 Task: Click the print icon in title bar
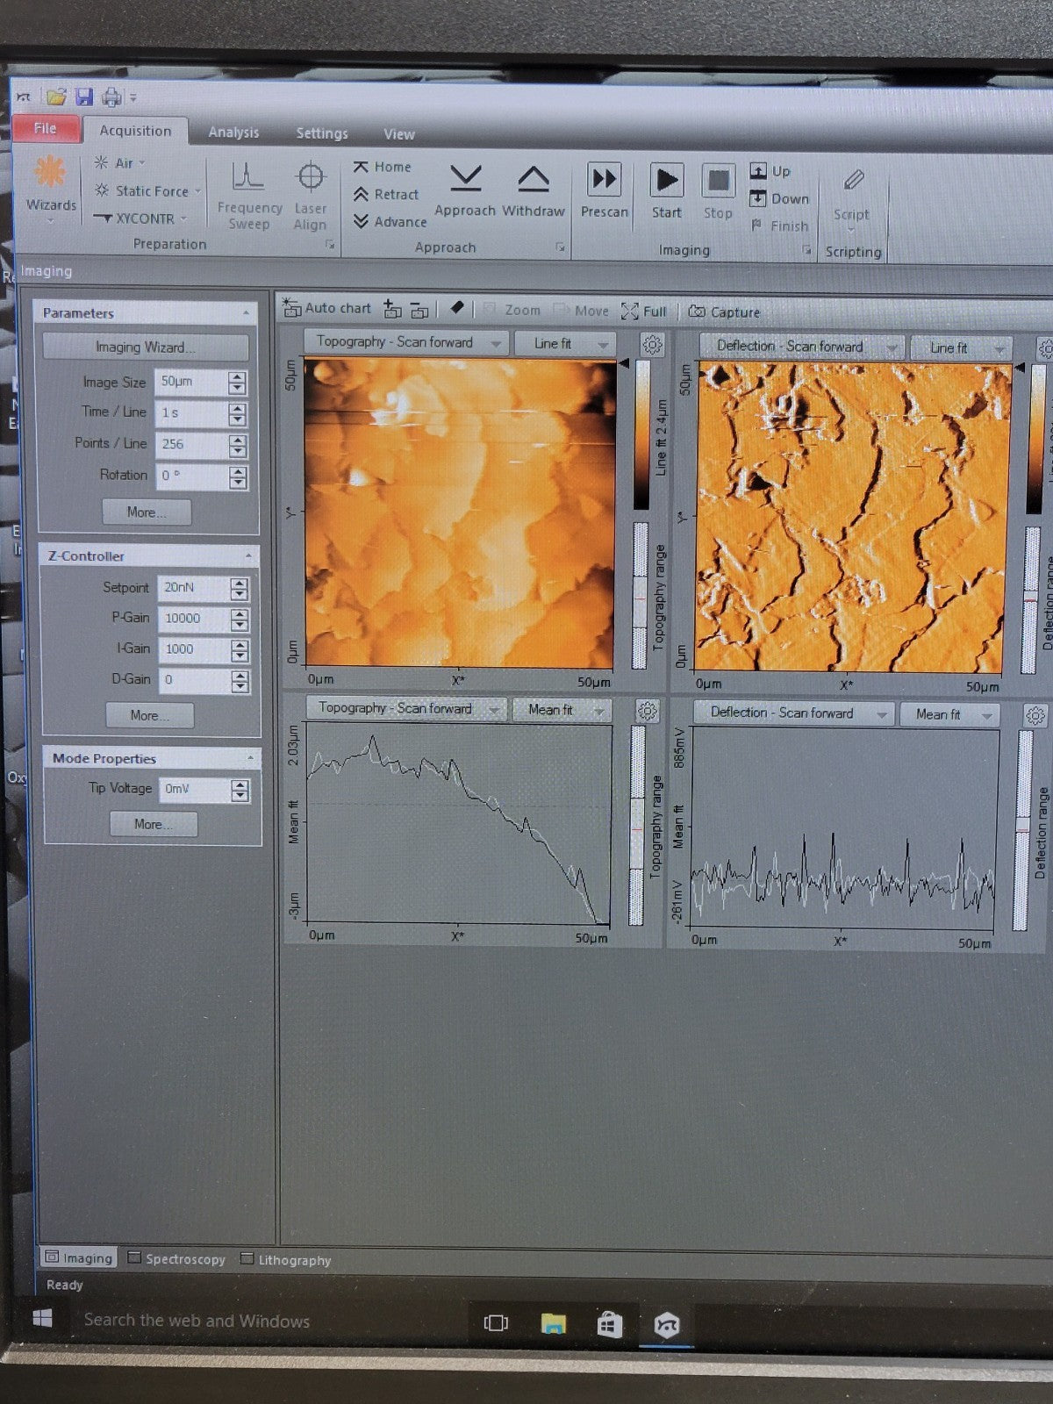click(111, 97)
